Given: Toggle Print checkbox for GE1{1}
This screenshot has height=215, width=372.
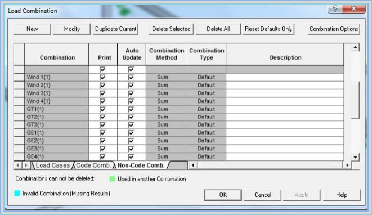Looking at the screenshot, I should (x=102, y=133).
